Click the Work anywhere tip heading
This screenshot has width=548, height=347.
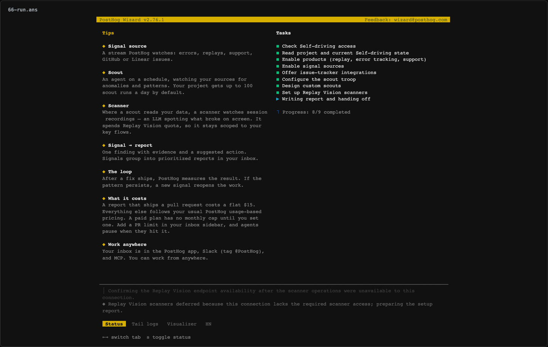tap(127, 245)
